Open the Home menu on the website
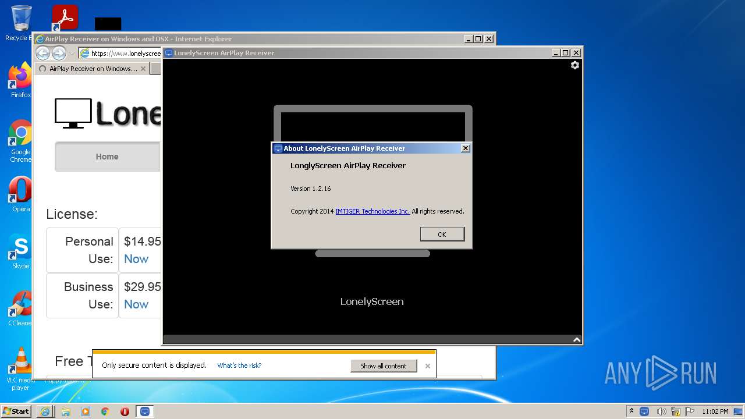The height and width of the screenshot is (419, 745). [107, 157]
